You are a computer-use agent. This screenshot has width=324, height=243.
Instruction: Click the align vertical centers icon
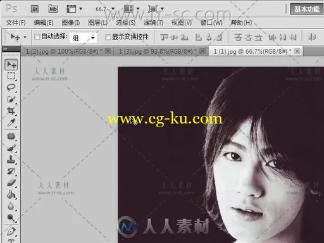click(174, 37)
